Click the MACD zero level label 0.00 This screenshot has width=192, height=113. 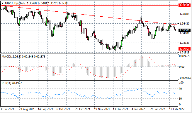pos(182,67)
